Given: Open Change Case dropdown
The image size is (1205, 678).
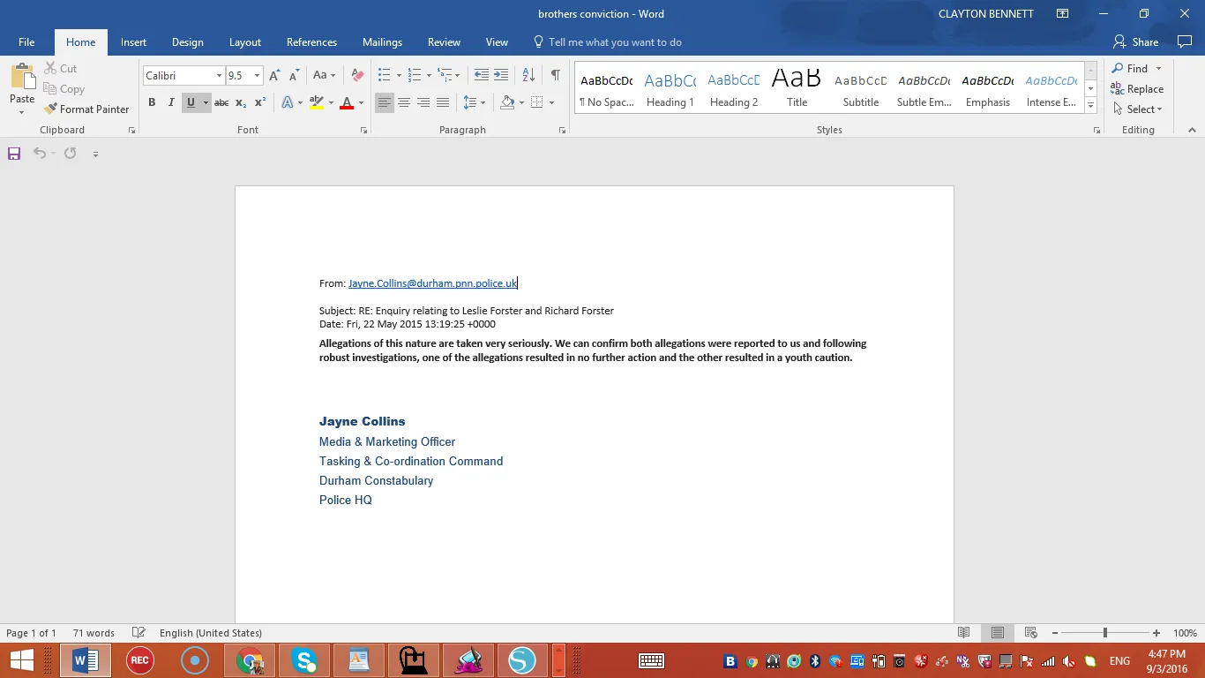Looking at the screenshot, I should pos(324,75).
